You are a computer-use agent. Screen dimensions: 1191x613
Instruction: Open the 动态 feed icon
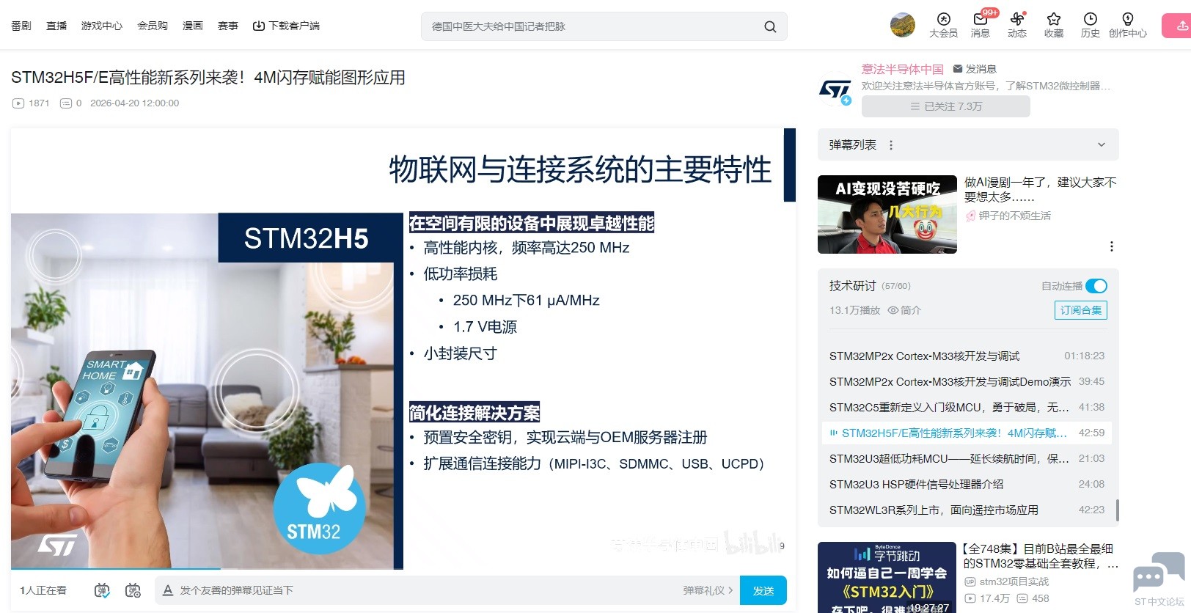pos(1017,25)
